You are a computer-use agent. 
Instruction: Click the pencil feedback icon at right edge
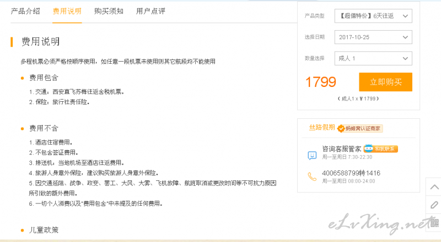[x=434, y=205]
